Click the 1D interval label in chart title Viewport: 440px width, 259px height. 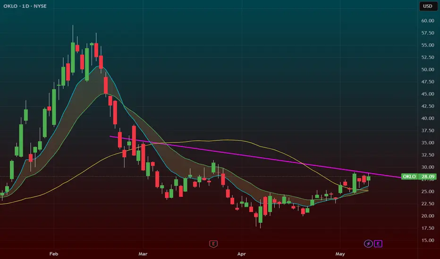25,6
